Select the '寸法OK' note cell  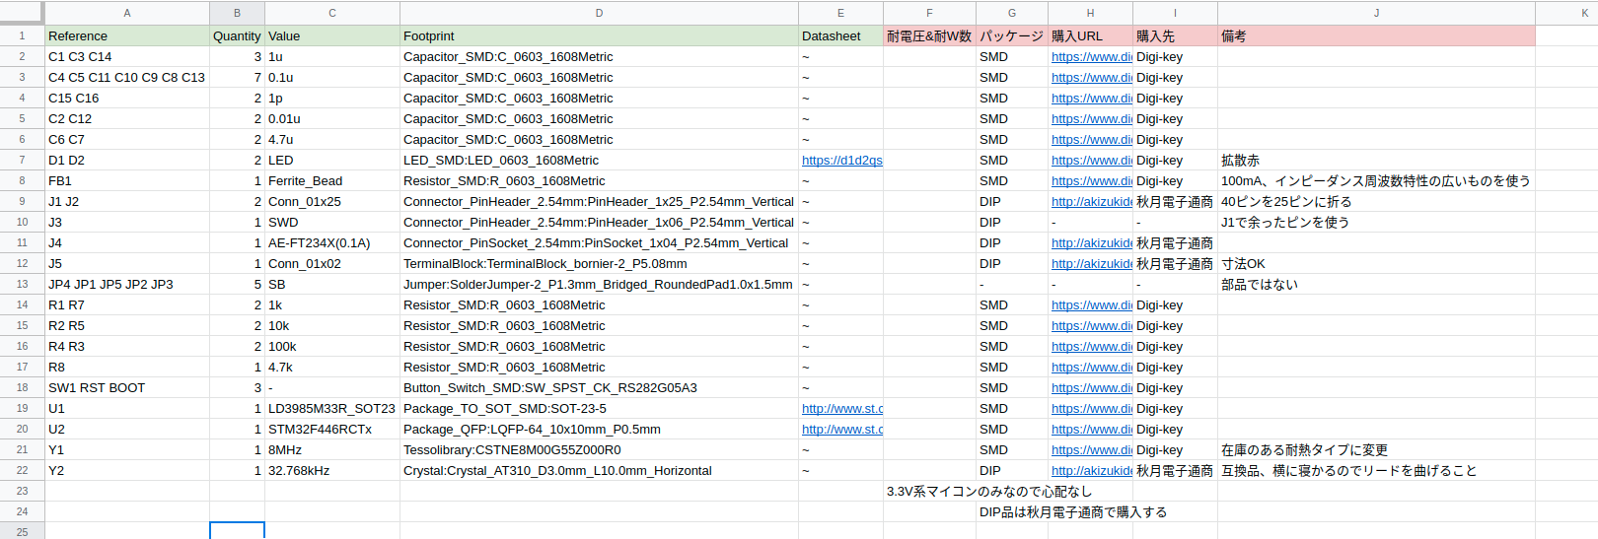click(x=1376, y=263)
